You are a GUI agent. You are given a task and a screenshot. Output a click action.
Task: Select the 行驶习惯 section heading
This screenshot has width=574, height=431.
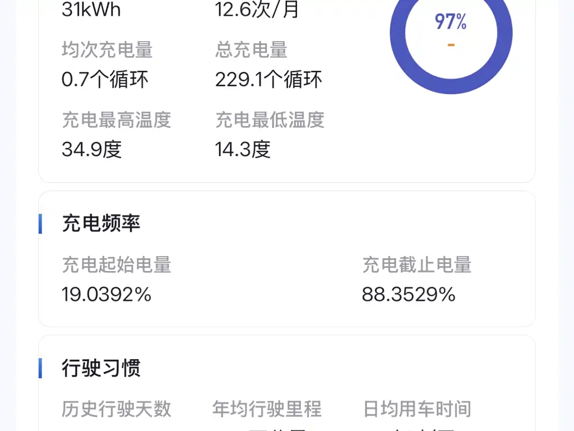(x=101, y=368)
